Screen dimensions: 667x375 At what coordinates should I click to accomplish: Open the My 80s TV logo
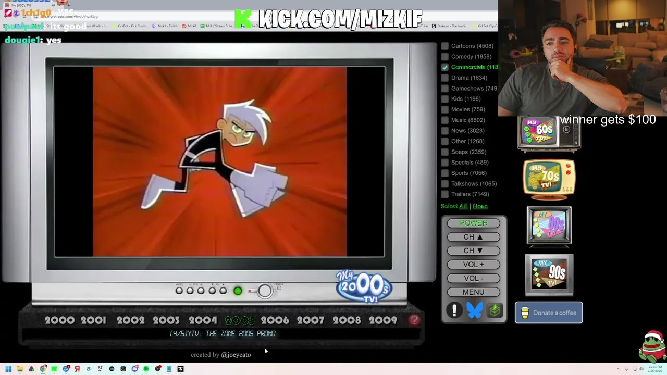[549, 226]
